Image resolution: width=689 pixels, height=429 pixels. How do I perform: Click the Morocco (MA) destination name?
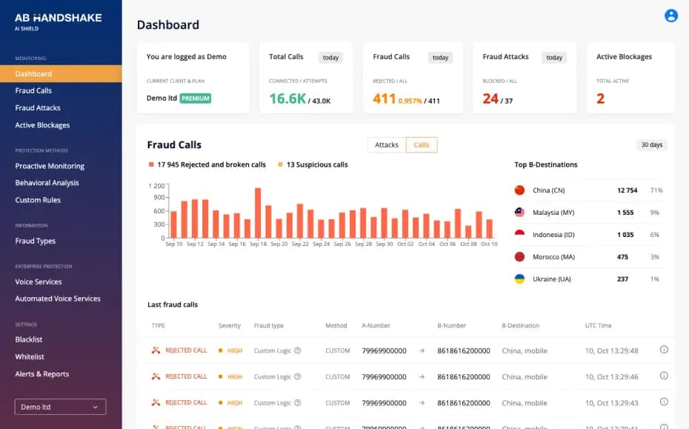click(x=553, y=256)
